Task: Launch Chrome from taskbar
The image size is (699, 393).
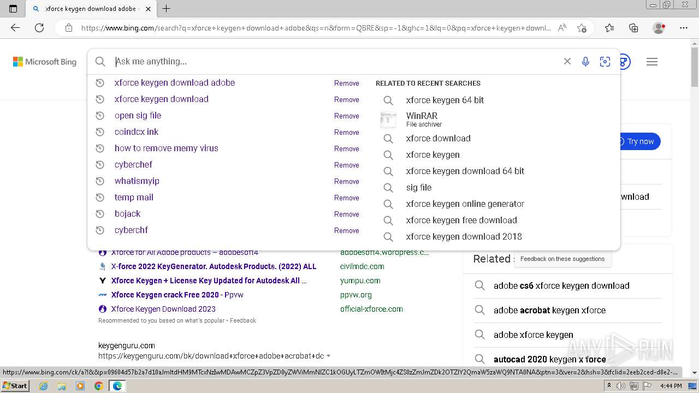Action: pyautogui.click(x=98, y=386)
